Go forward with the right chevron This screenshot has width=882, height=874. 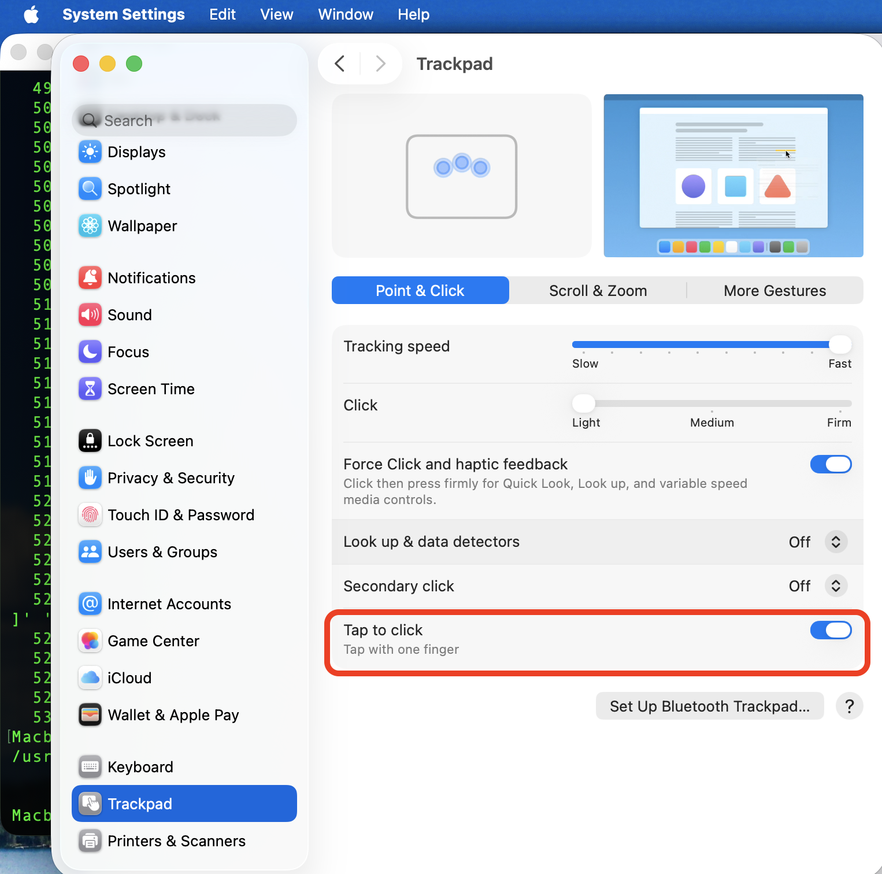(380, 64)
